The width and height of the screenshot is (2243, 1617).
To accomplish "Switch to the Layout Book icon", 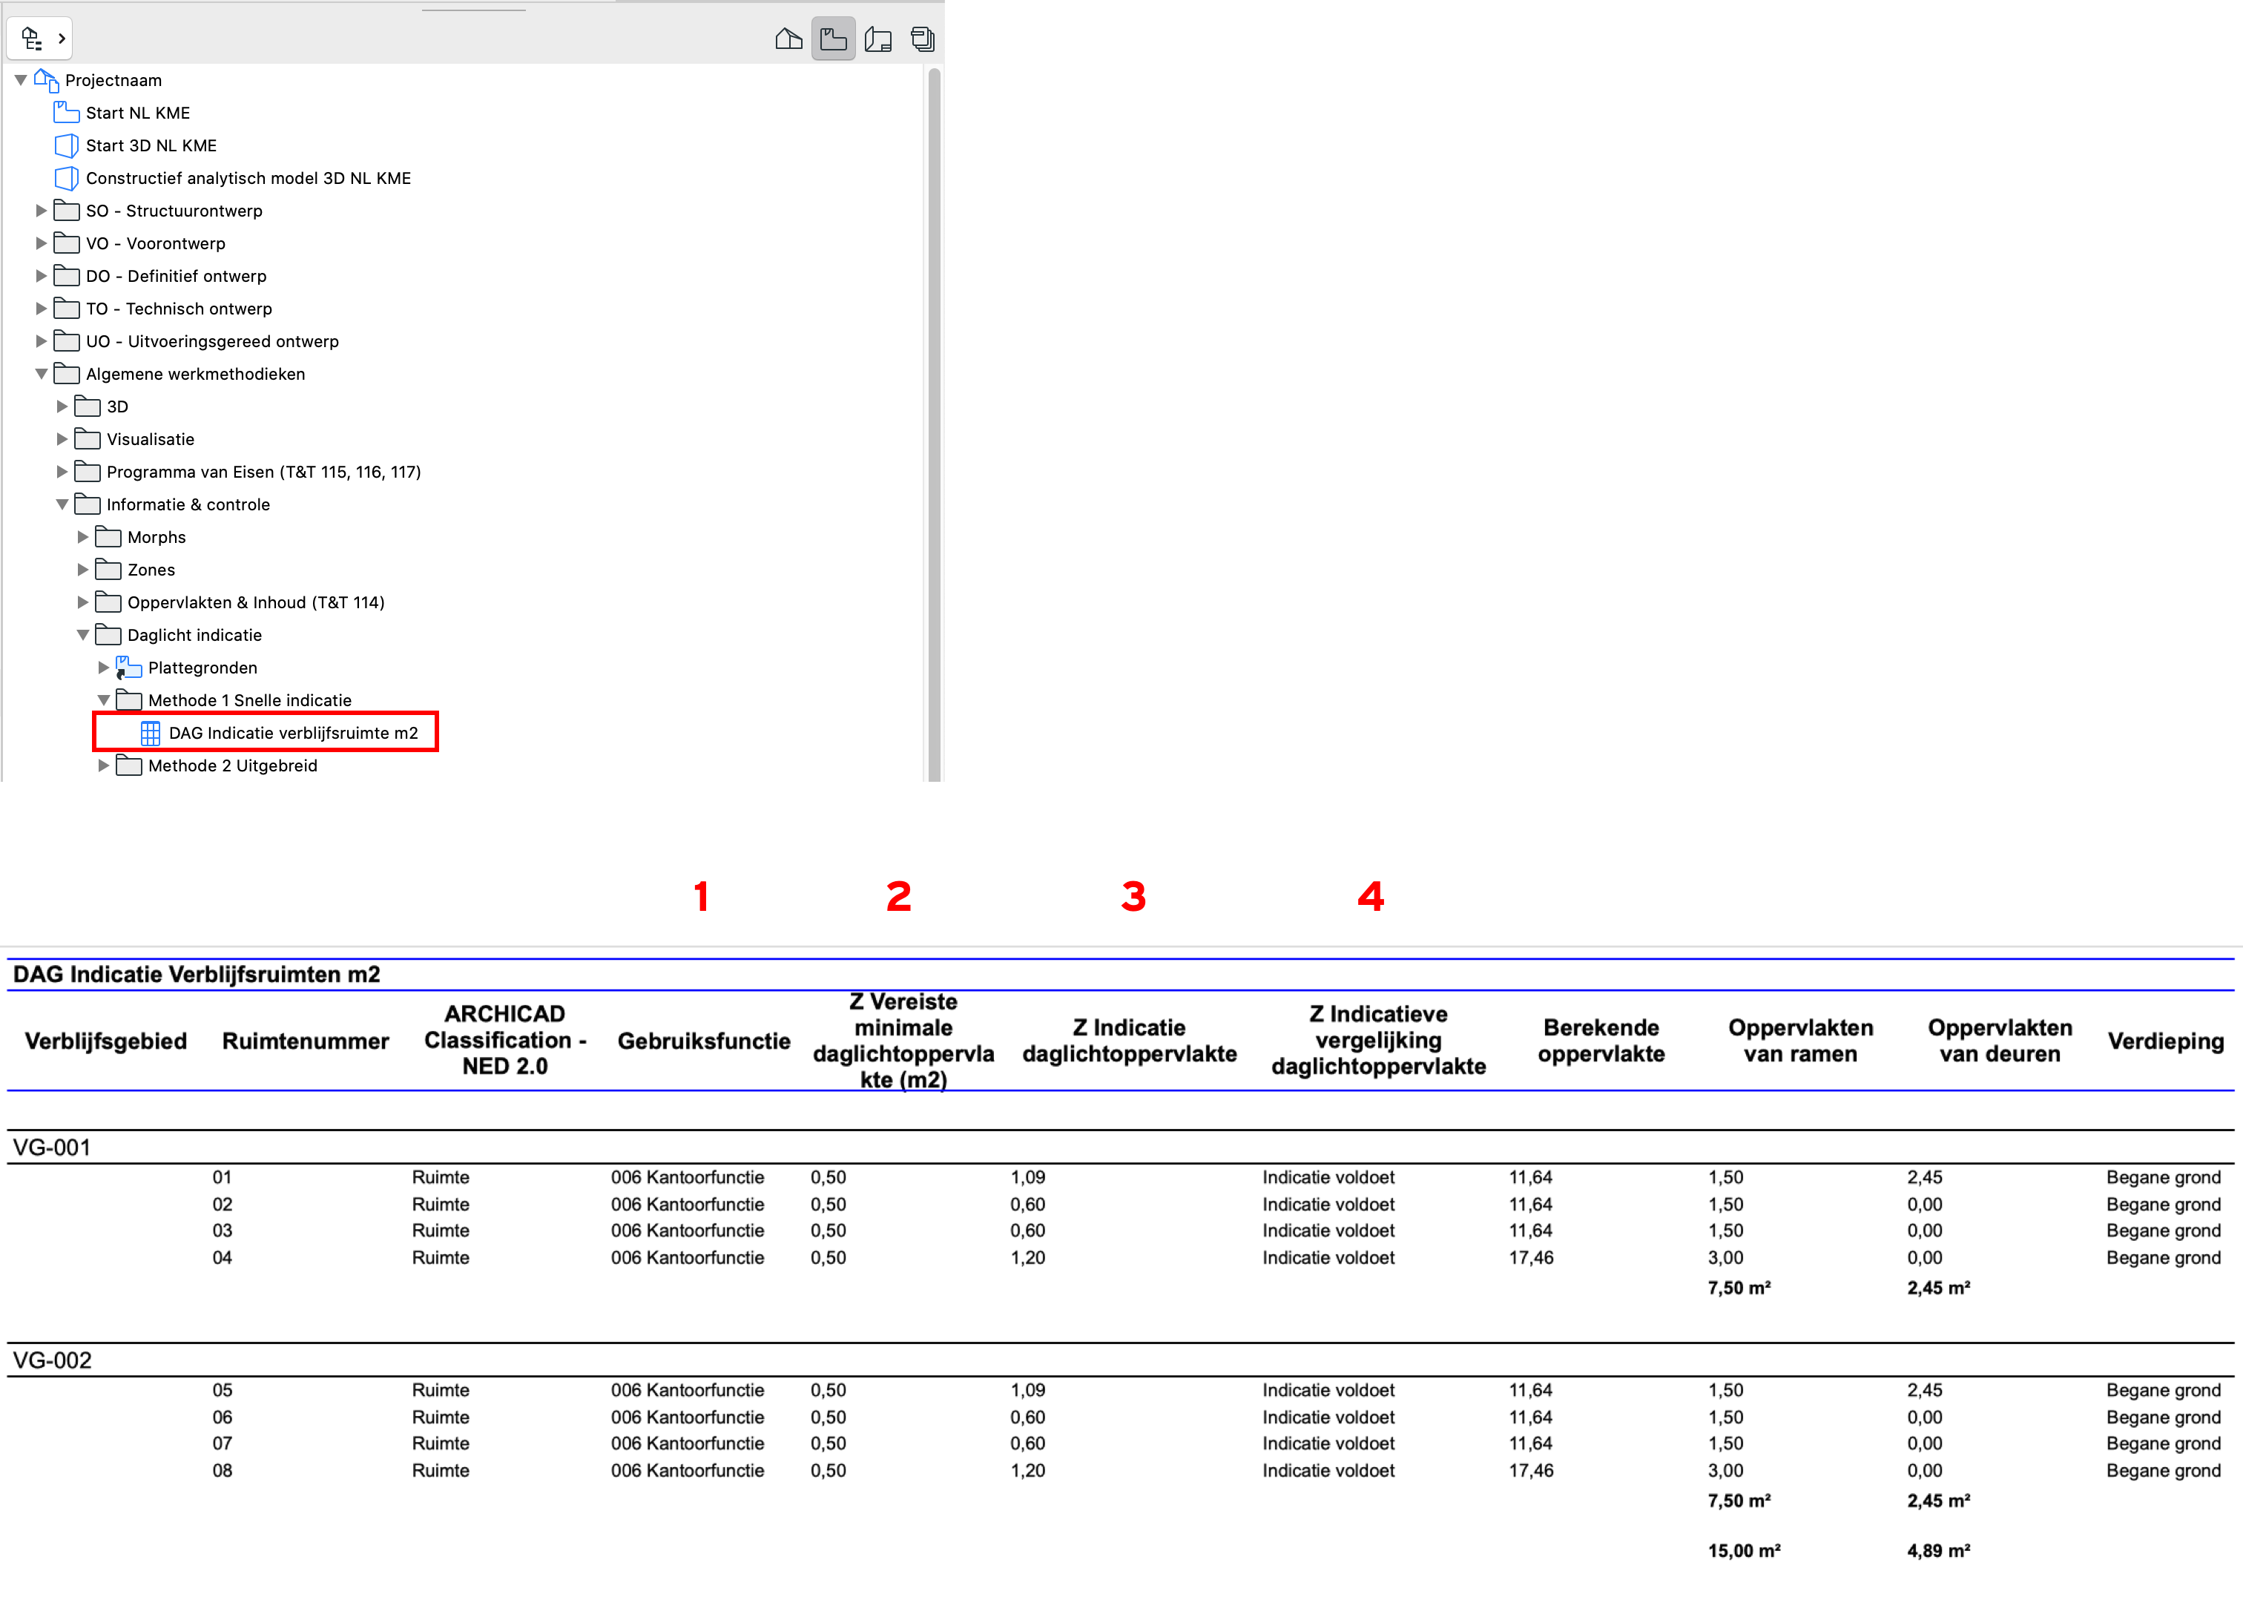I will 878,39.
